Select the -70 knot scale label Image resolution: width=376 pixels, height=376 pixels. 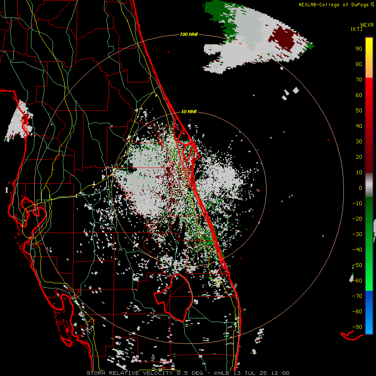(357, 296)
